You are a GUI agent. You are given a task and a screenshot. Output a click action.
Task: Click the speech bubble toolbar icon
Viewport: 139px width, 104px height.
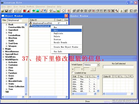tap(63, 11)
